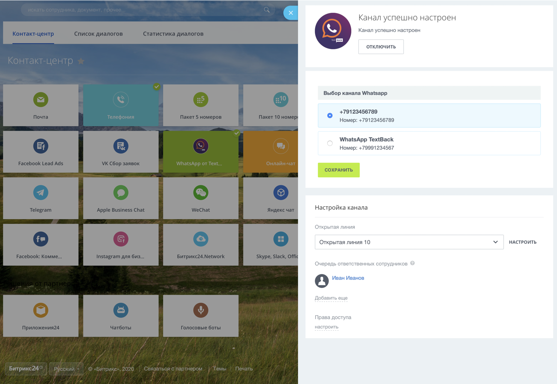Switch to the Список диалогов tab
Image resolution: width=557 pixels, height=384 pixels.
(98, 34)
